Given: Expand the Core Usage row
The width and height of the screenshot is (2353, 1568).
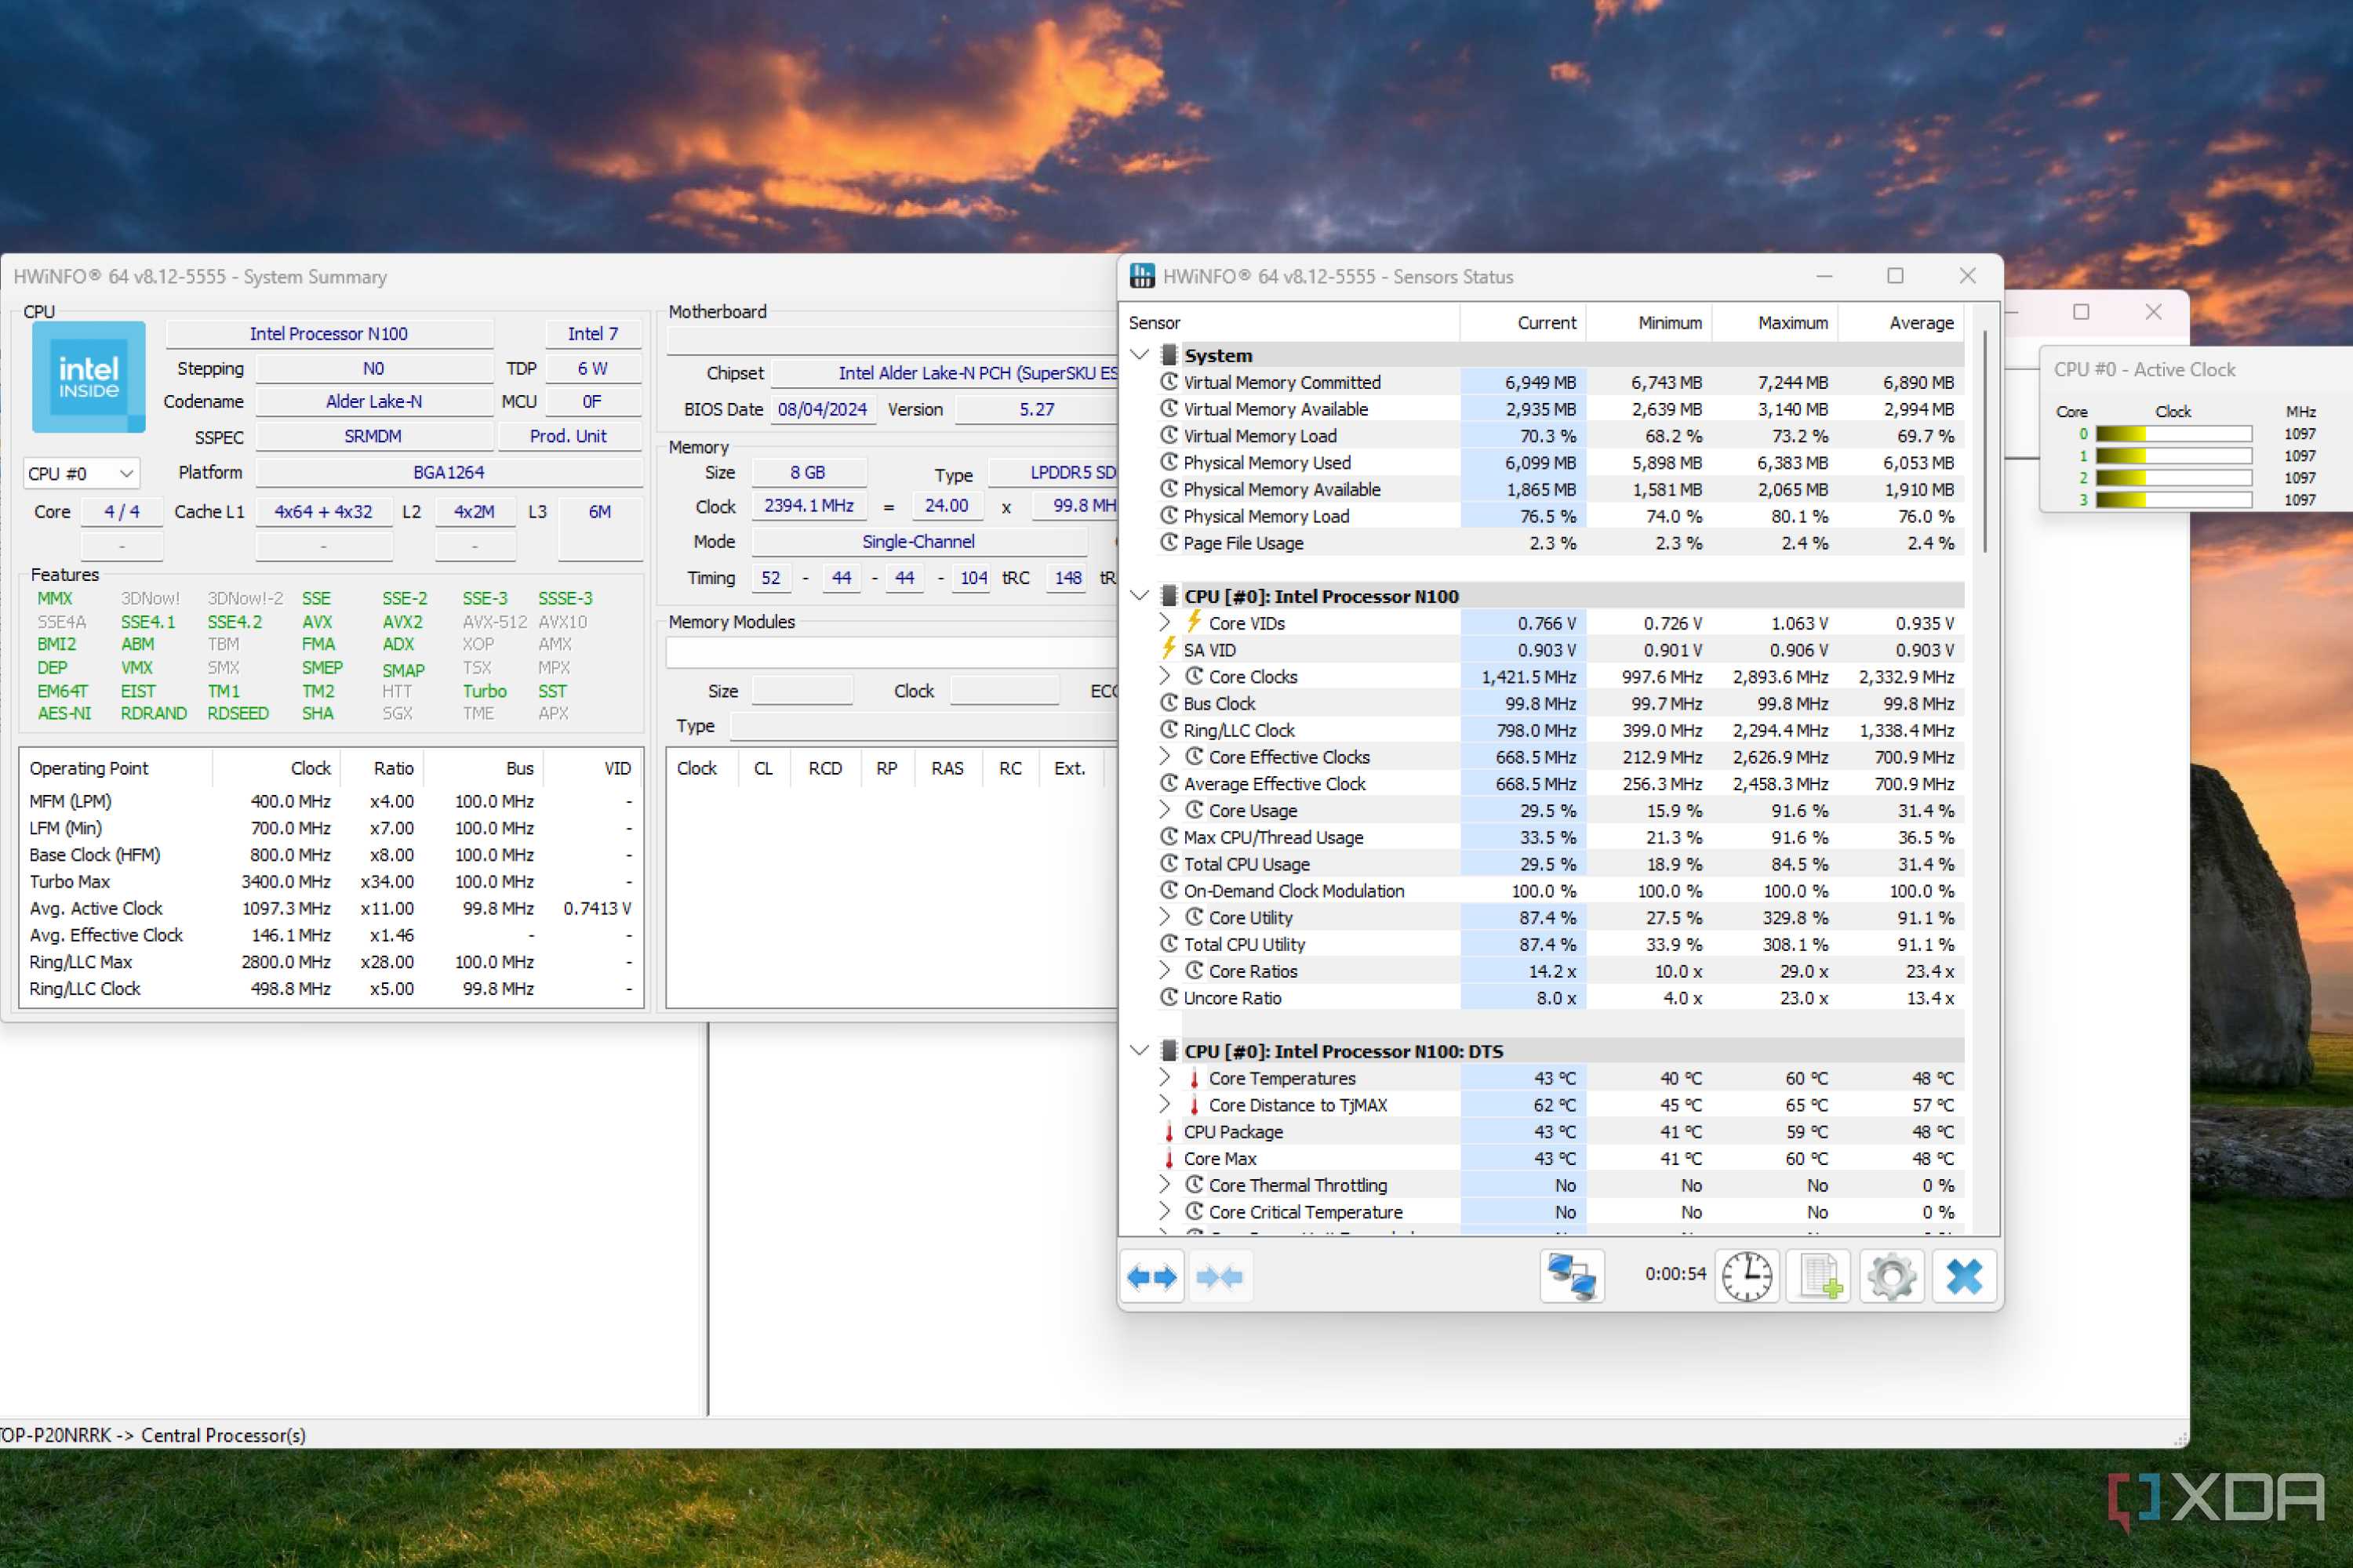Looking at the screenshot, I should 1165,810.
